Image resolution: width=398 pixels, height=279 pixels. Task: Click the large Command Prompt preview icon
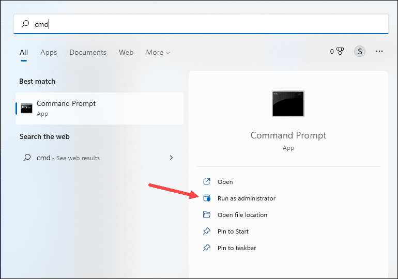(288, 103)
